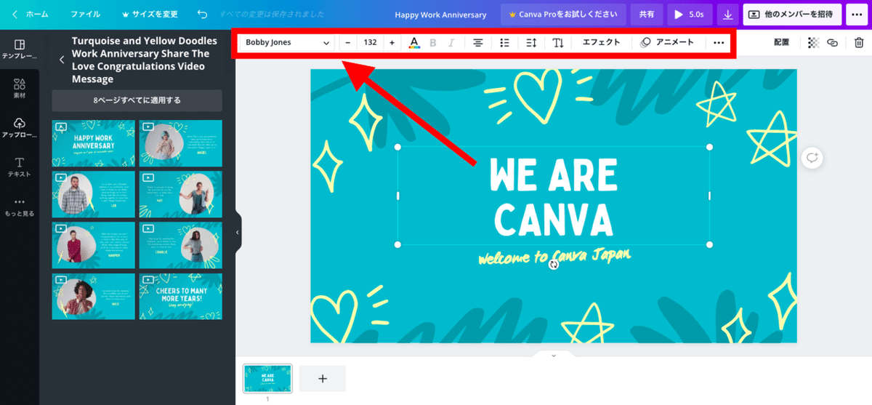
Task: Increase font size with plus button
Action: (x=392, y=43)
